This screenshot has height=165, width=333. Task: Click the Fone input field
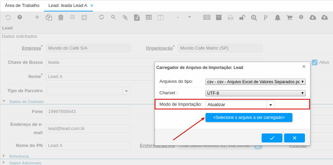click(x=88, y=112)
